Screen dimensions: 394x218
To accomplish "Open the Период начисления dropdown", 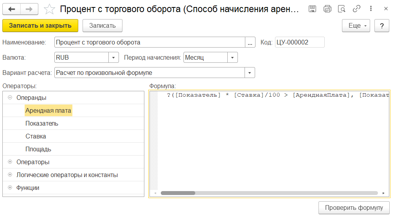I will point(233,57).
